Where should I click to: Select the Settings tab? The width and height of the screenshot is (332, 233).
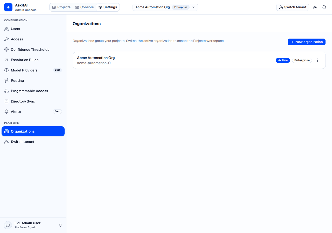click(108, 7)
